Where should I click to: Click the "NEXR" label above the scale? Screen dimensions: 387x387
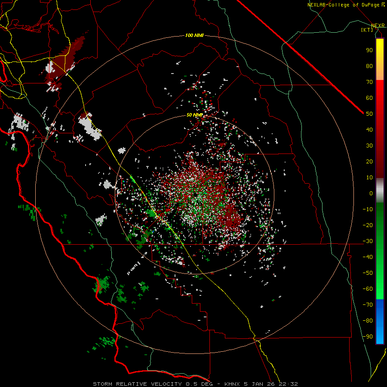378,25
